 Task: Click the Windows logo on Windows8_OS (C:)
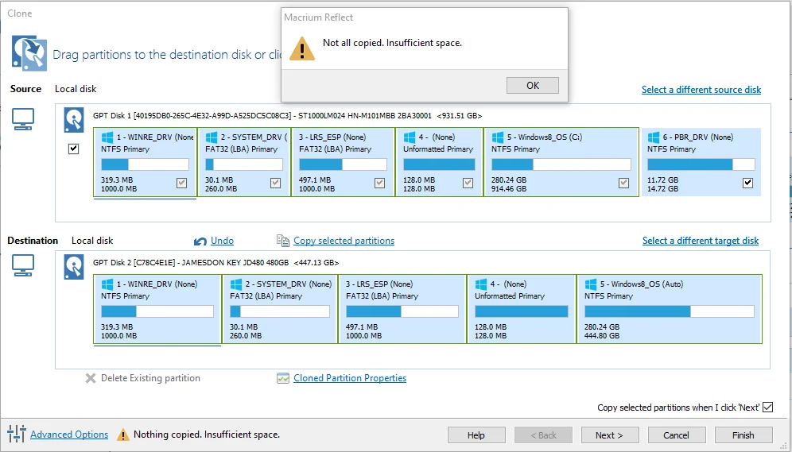click(498, 137)
